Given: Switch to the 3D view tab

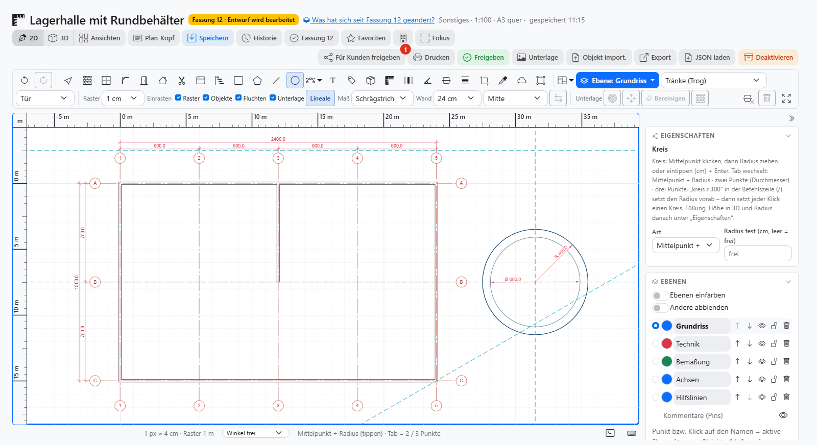Looking at the screenshot, I should [x=59, y=38].
